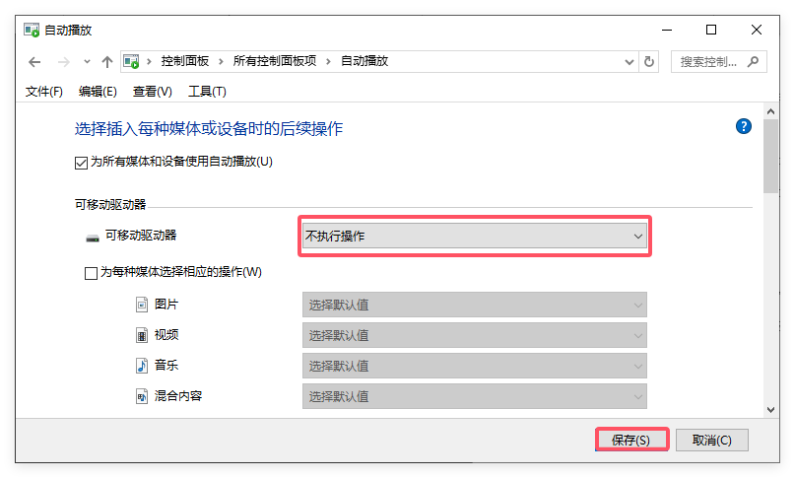Screen dimensions: 795x478
Task: Click the 搜索控制面板 search field
Action: (x=709, y=61)
